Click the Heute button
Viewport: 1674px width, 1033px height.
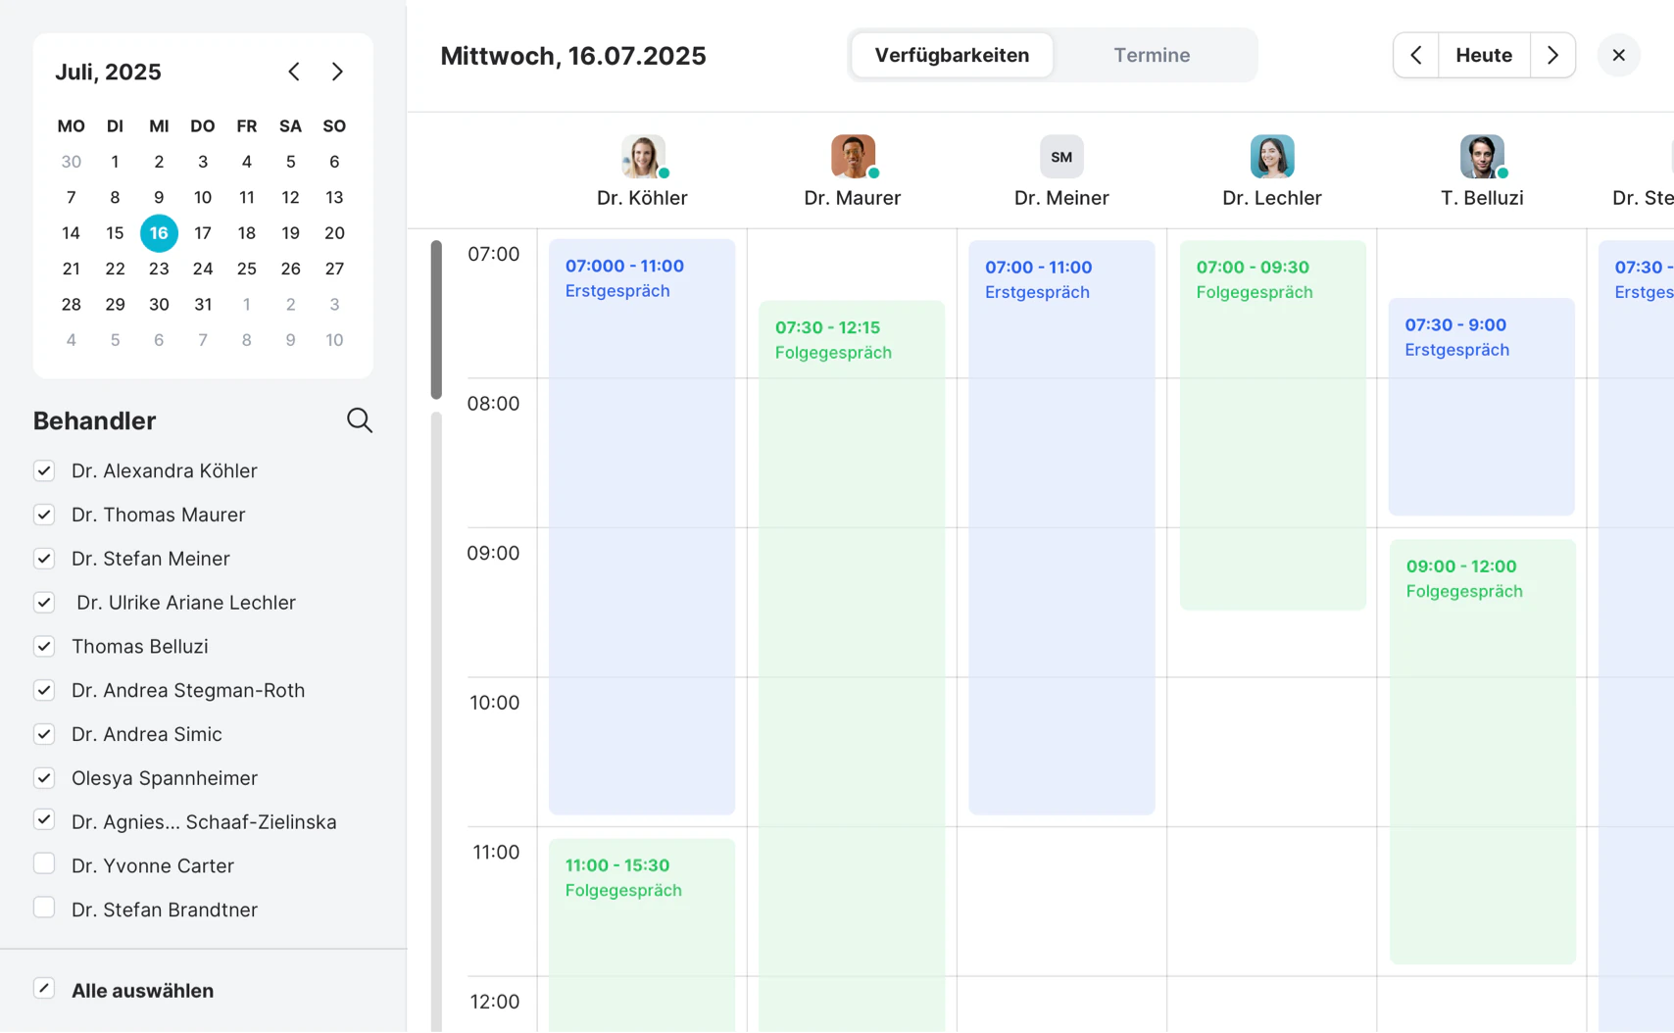pyautogui.click(x=1483, y=55)
